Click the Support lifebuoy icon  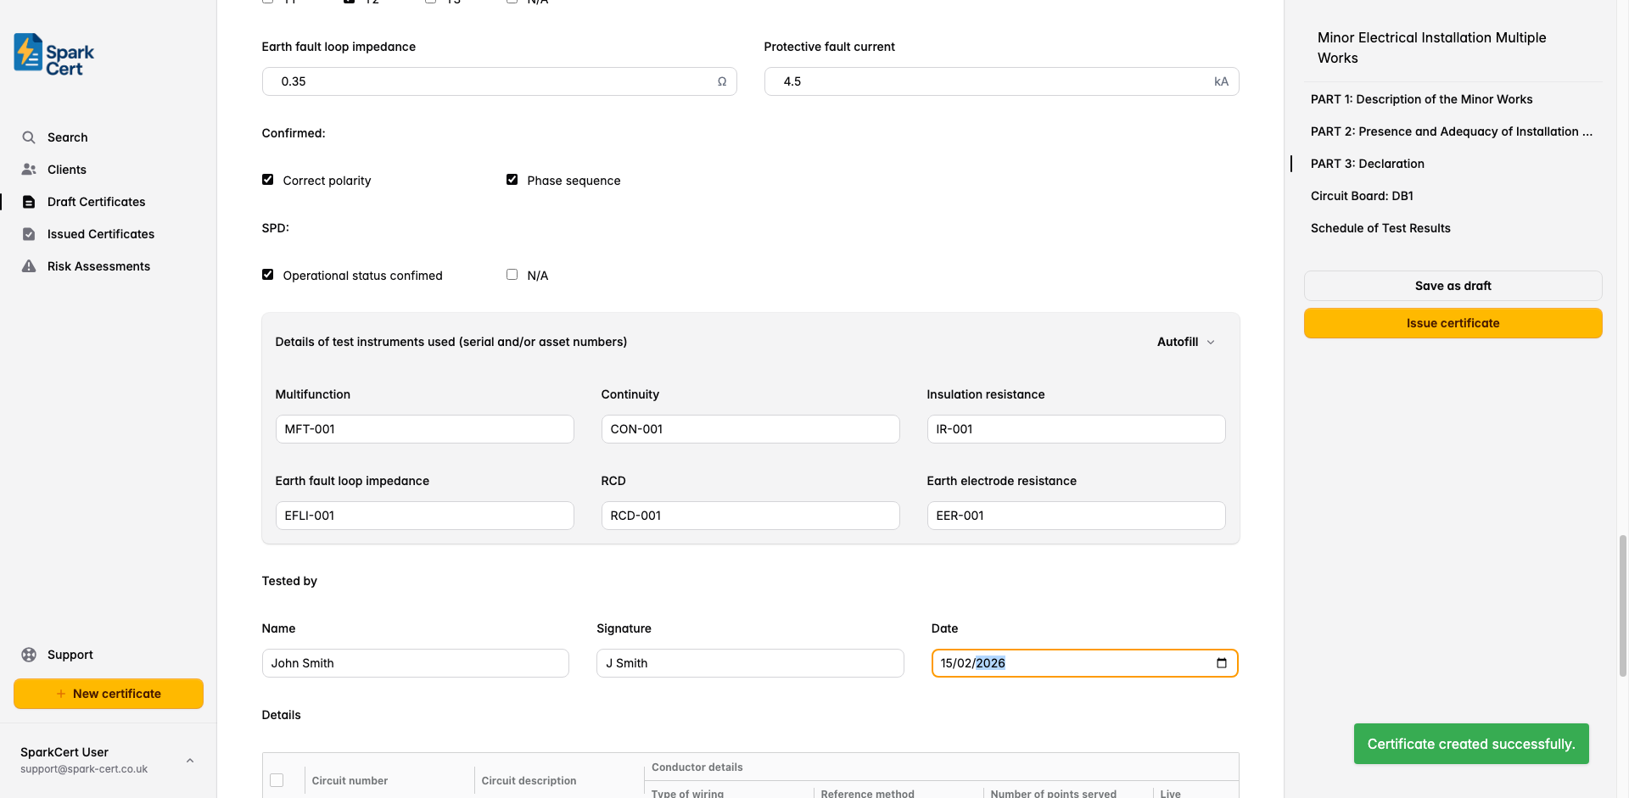tap(29, 655)
